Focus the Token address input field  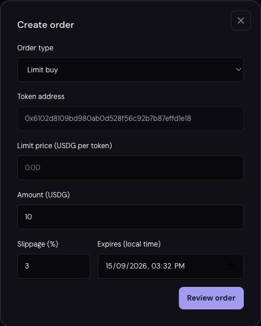pyautogui.click(x=130, y=119)
